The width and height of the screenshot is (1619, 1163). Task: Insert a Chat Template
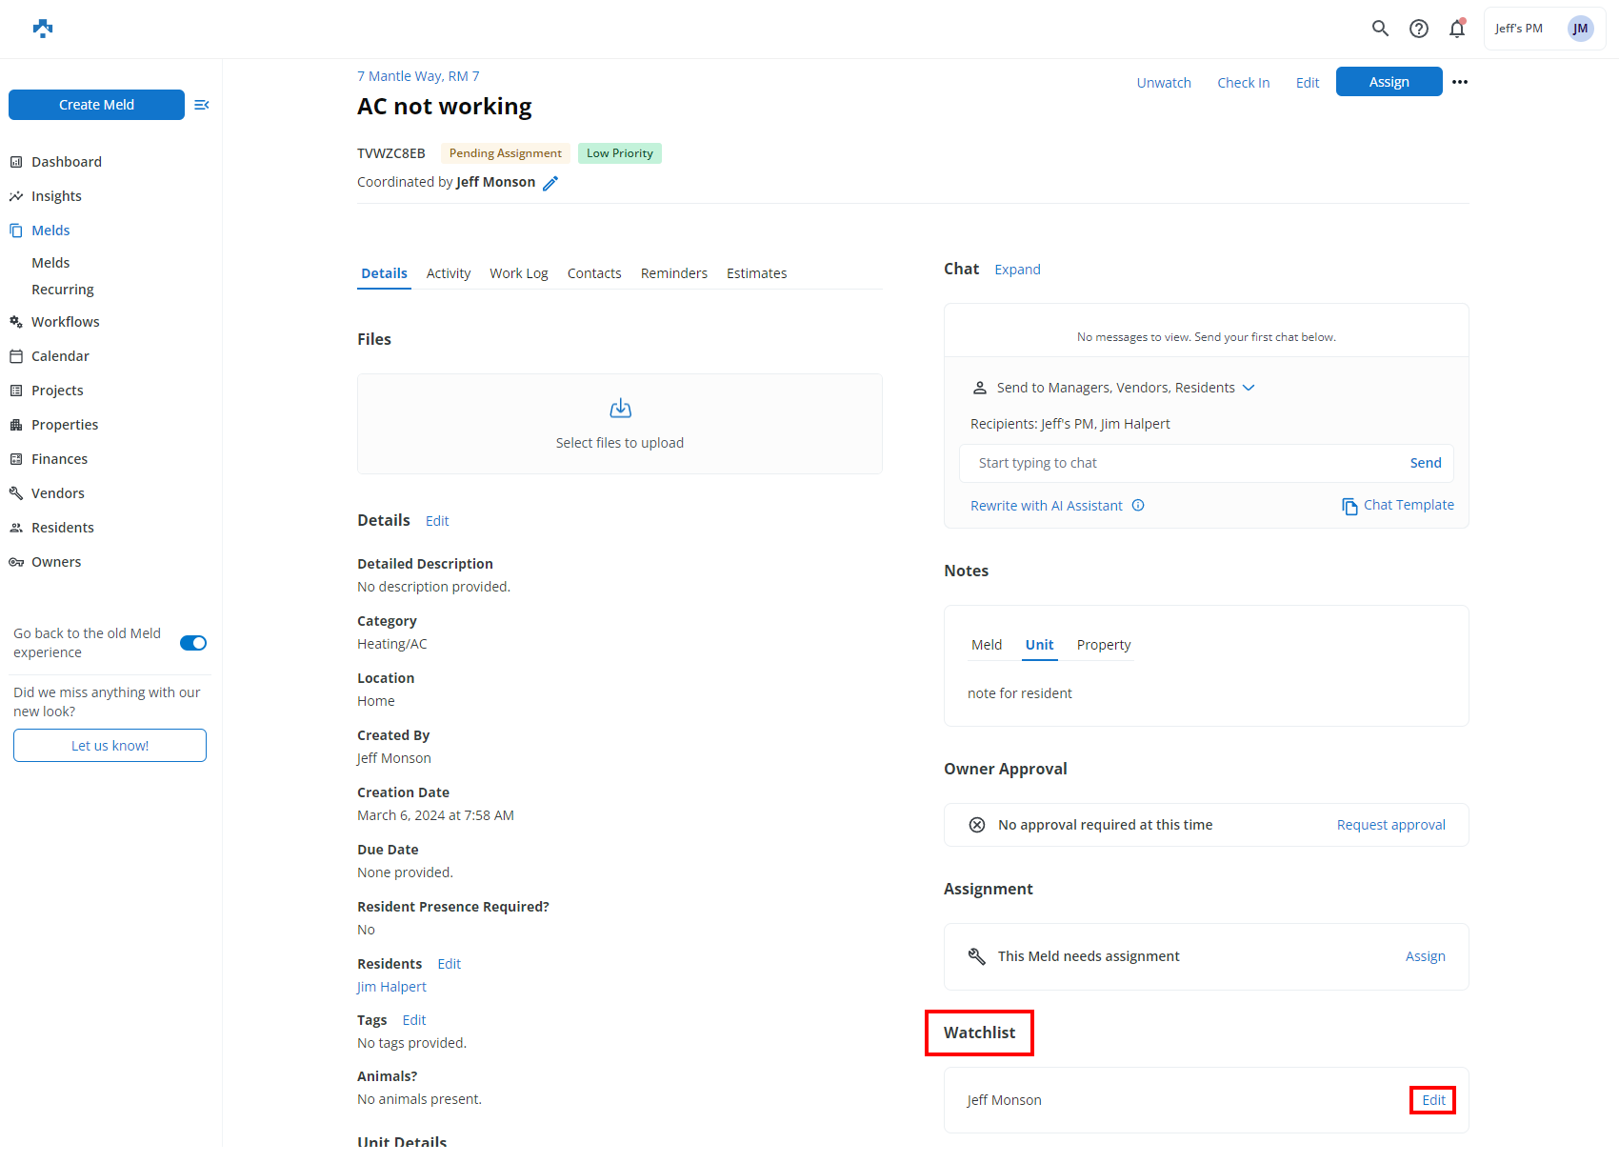point(1397,505)
